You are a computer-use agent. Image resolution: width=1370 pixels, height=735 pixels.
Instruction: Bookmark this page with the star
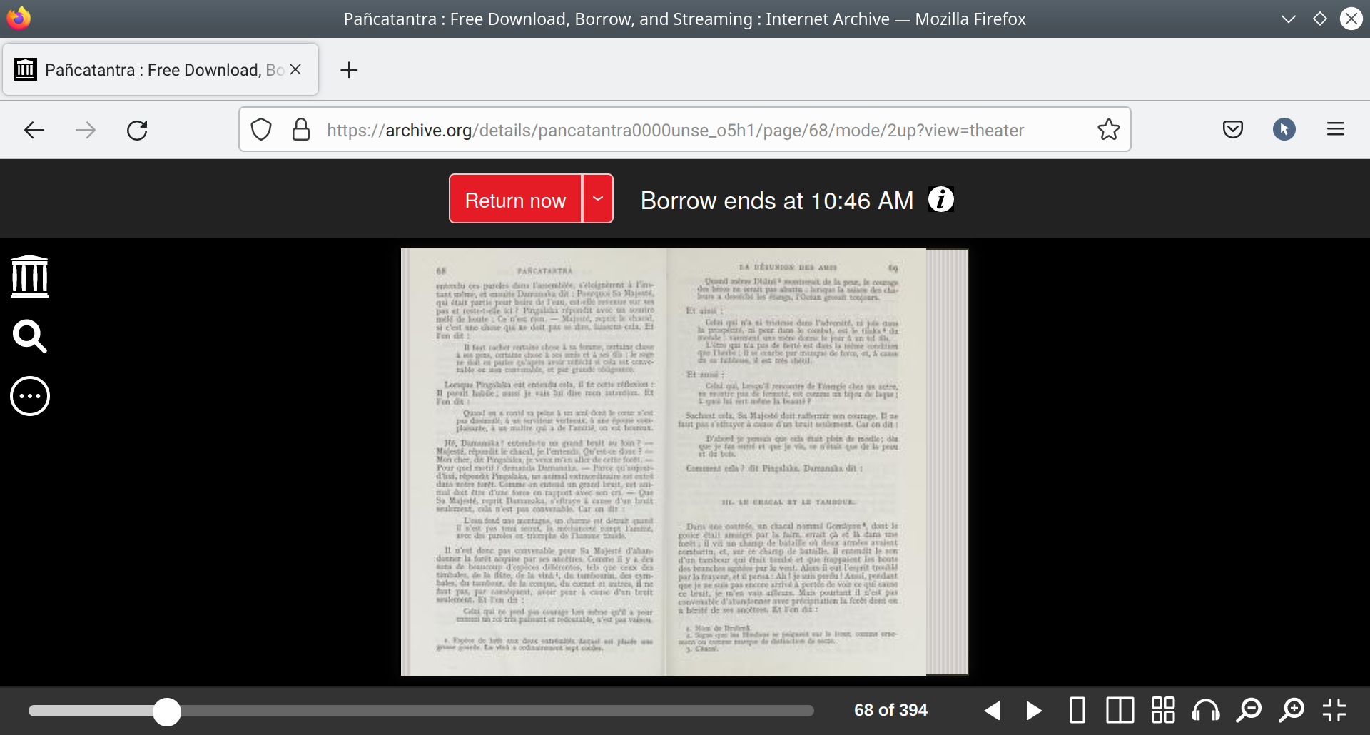point(1108,130)
